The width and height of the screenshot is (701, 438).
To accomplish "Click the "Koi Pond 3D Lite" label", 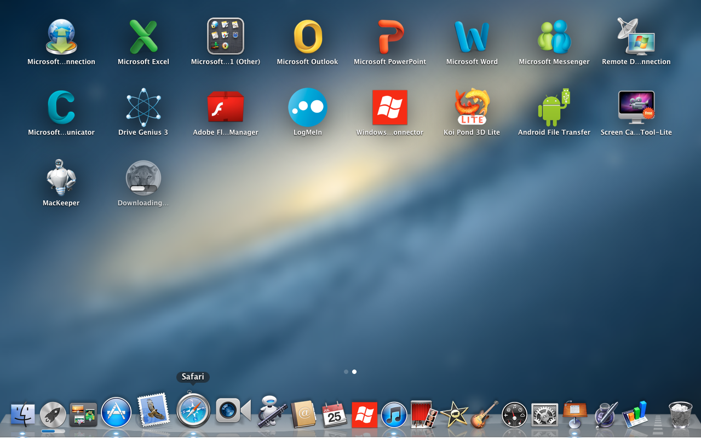I will coord(472,132).
